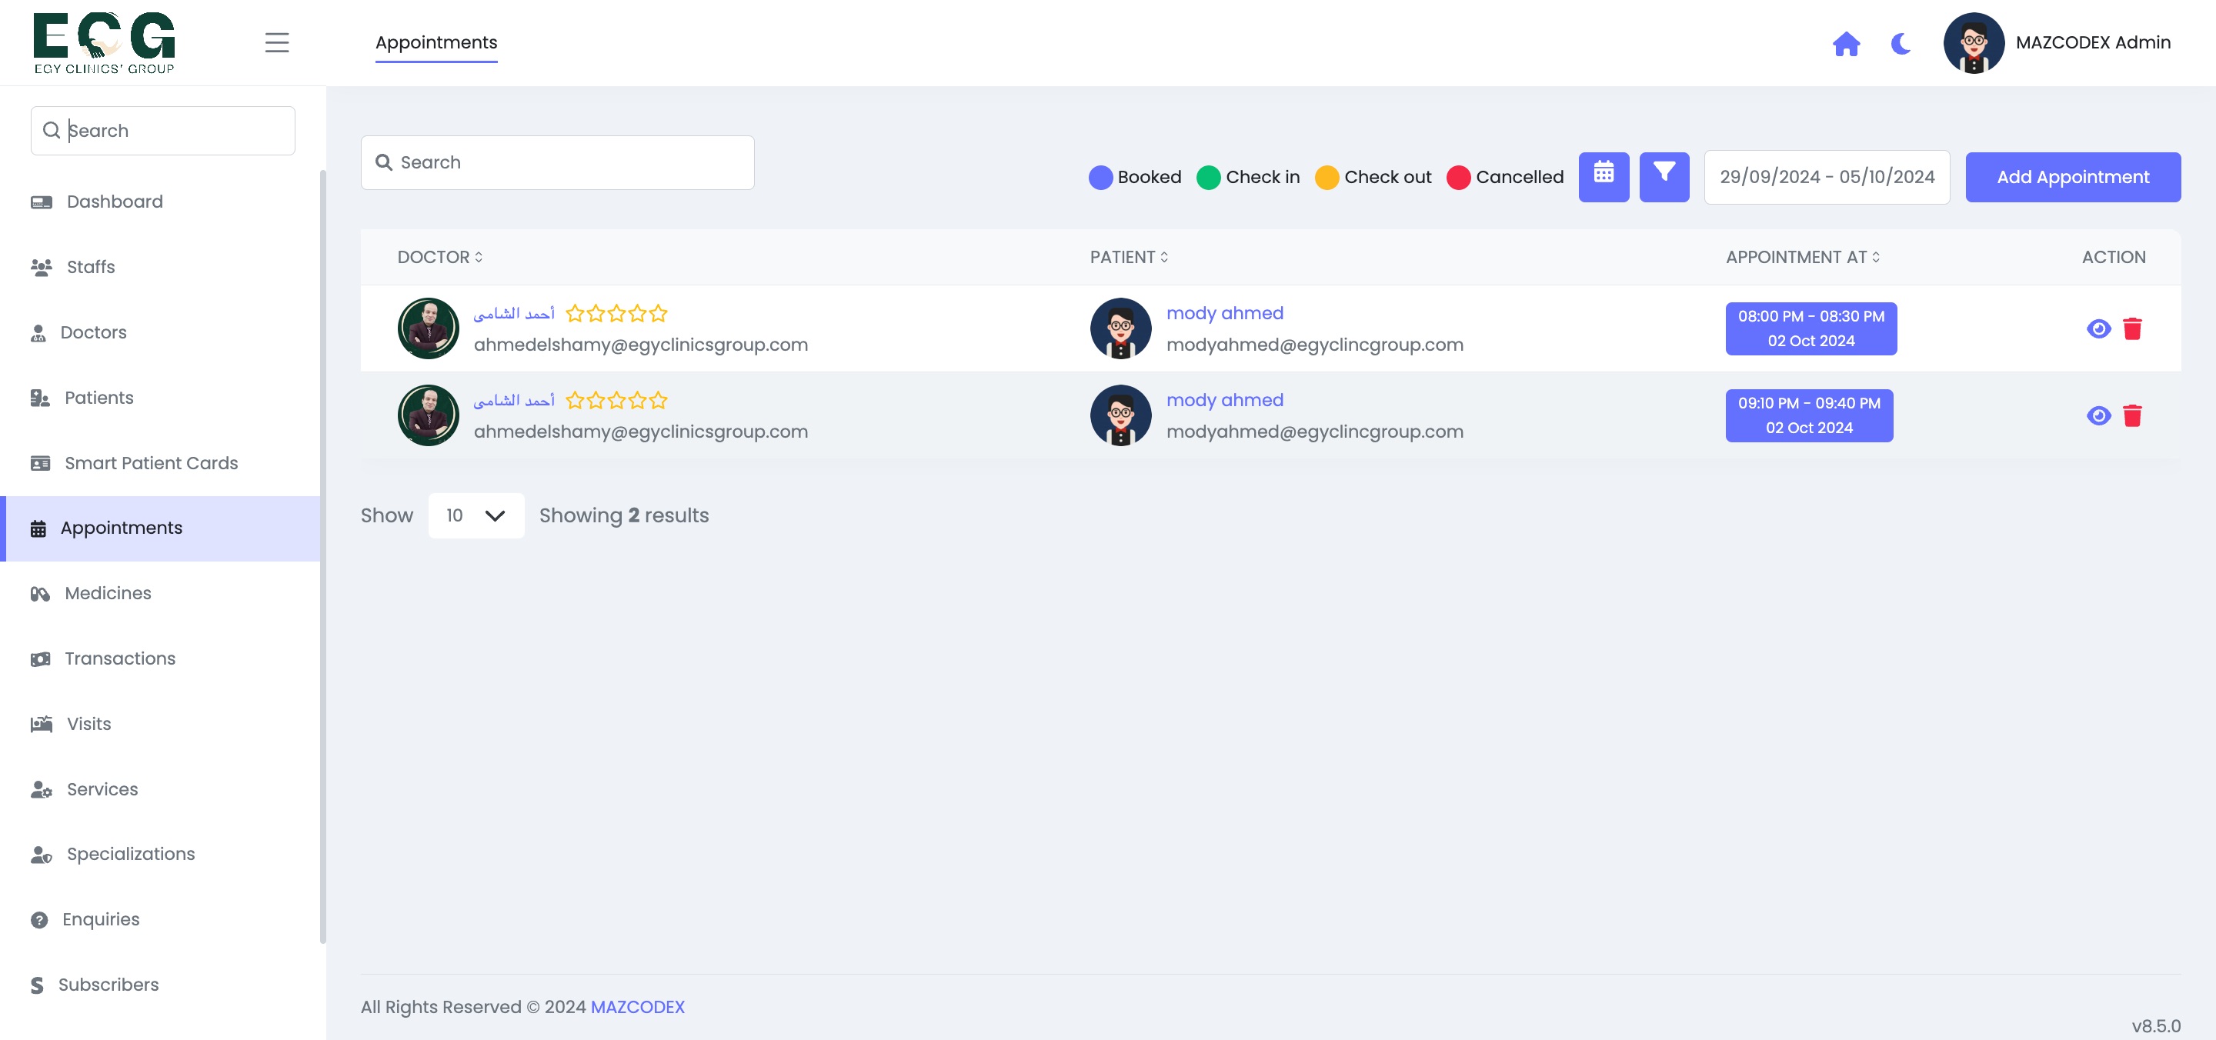Toggle dark mode moon icon
2216x1040 pixels.
1901,43
